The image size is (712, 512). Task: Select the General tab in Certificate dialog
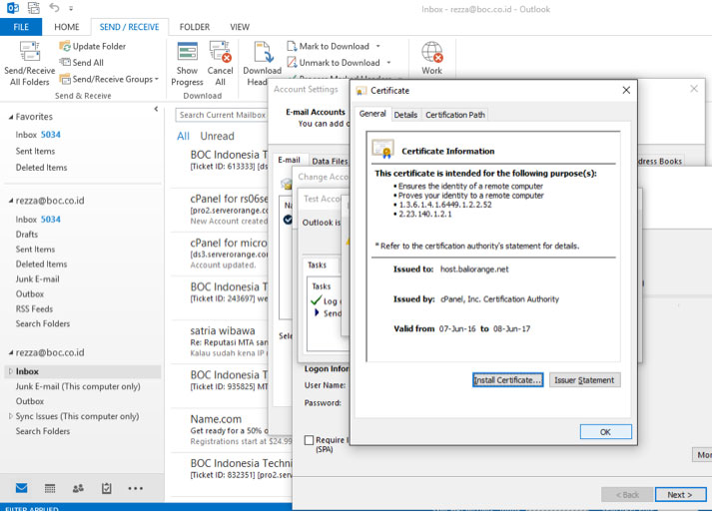point(372,114)
